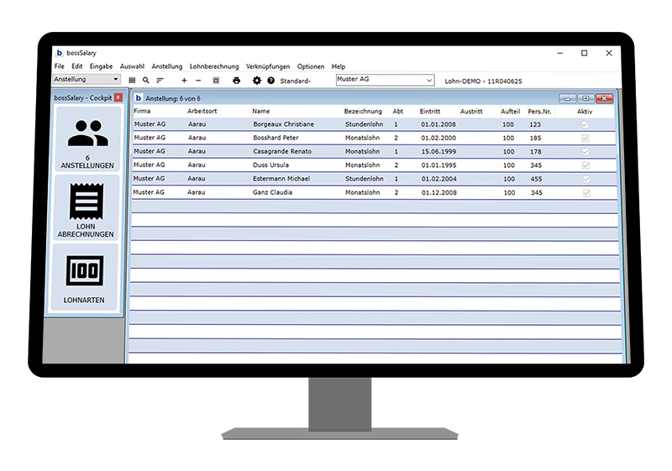Screen dimensions: 672x471
Task: Minimize the Anstellung child window
Action: coord(568,98)
